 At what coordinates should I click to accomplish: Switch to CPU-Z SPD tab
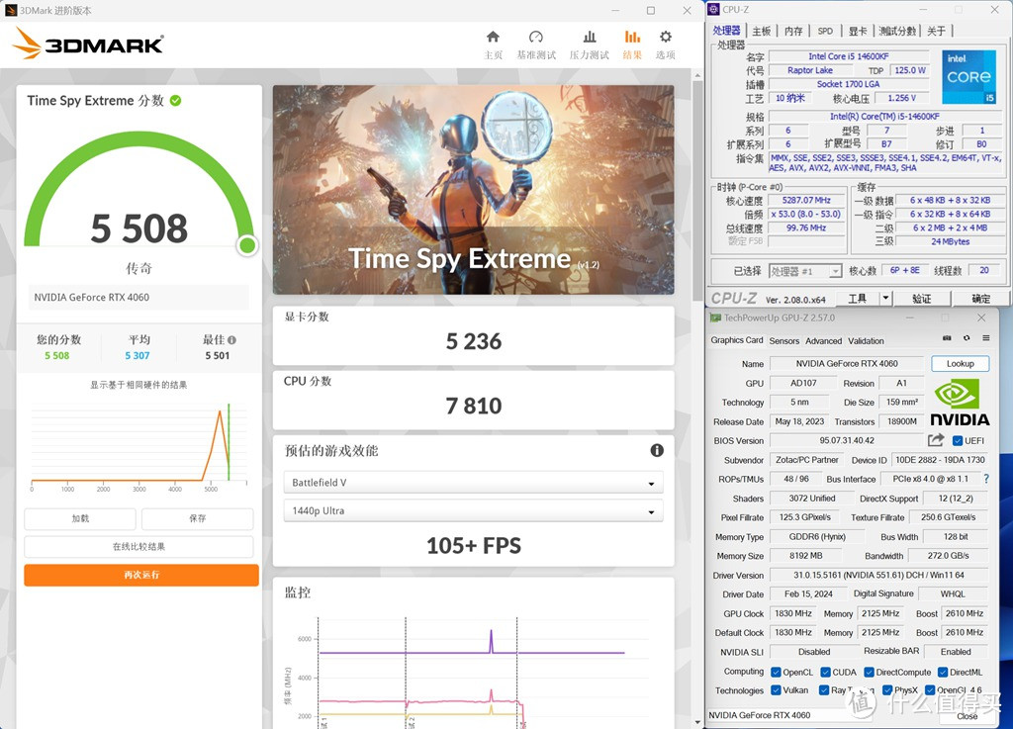[x=825, y=31]
